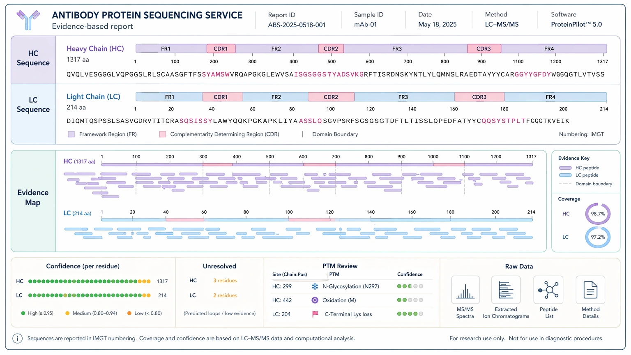Select the Light Chain CDR2 region block

(331, 97)
